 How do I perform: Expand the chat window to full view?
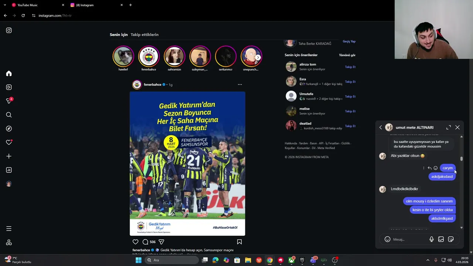[449, 127]
